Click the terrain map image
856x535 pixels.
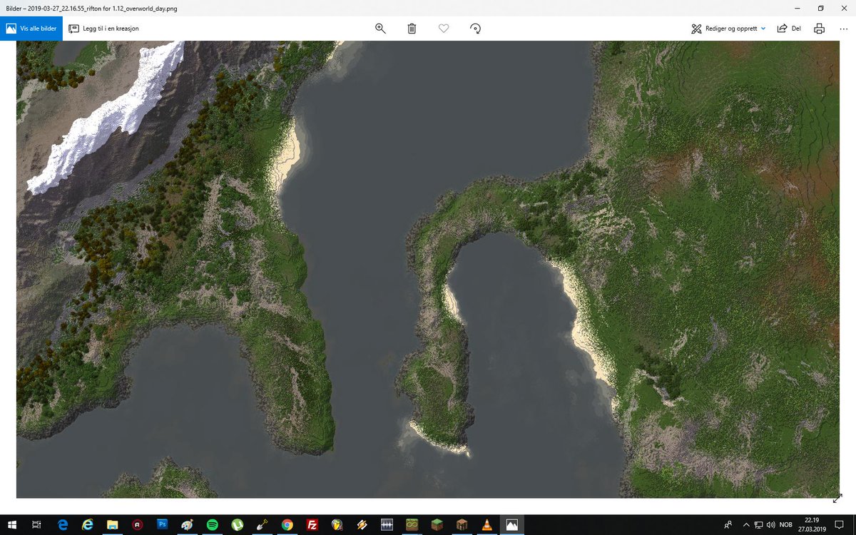coord(428,269)
